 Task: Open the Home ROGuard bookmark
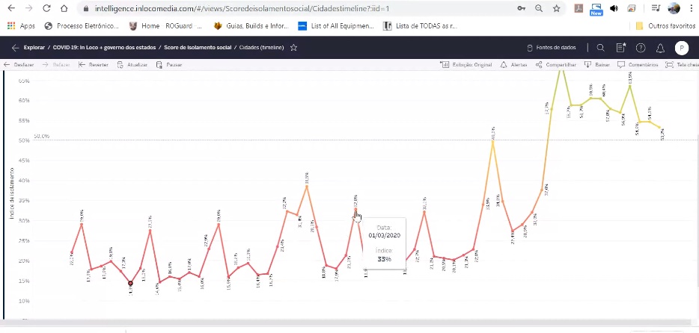coord(165,26)
